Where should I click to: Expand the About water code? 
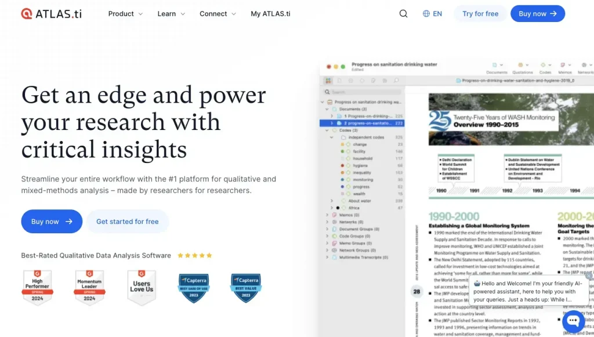332,201
